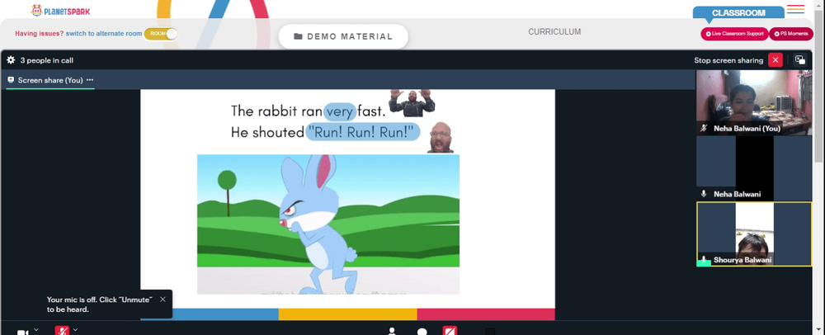Open screen share options (three dots)
The height and width of the screenshot is (335, 825).
coord(90,80)
